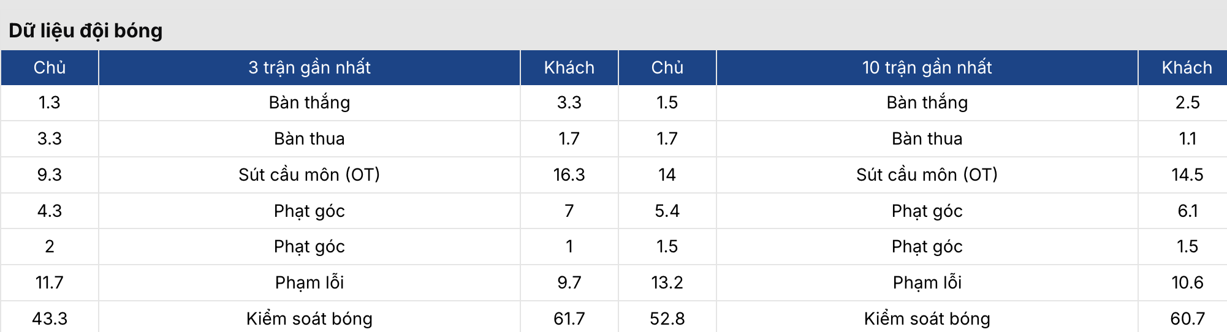This screenshot has height=332, width=1227.
Task: Select the "10 trận gần nhất" column header
Action: 927,67
